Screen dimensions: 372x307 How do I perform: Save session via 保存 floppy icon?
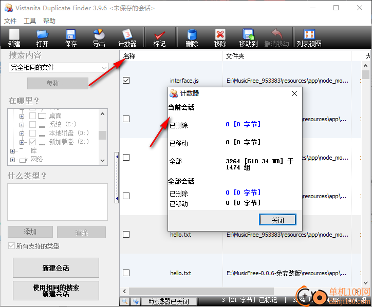[x=71, y=37]
